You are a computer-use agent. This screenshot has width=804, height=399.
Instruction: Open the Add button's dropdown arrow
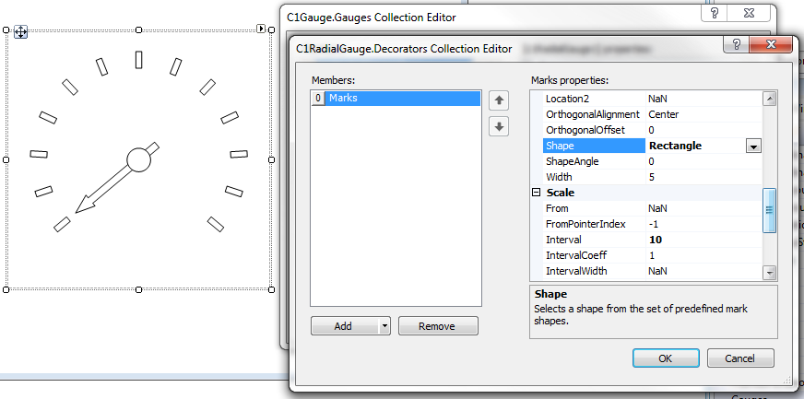(384, 326)
